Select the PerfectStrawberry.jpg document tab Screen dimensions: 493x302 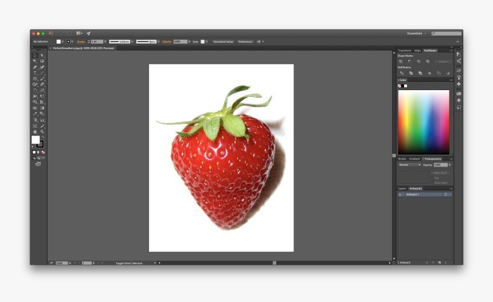tap(83, 48)
